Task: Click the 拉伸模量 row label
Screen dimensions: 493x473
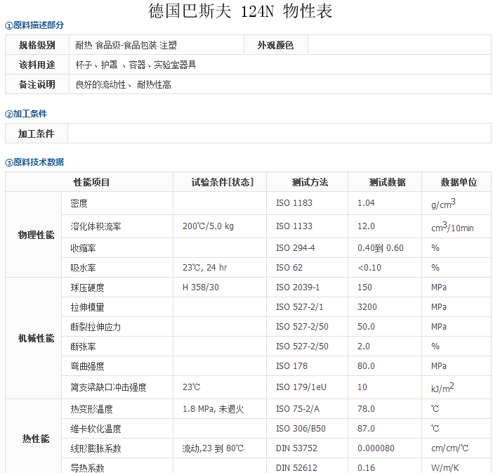Action: pos(87,307)
